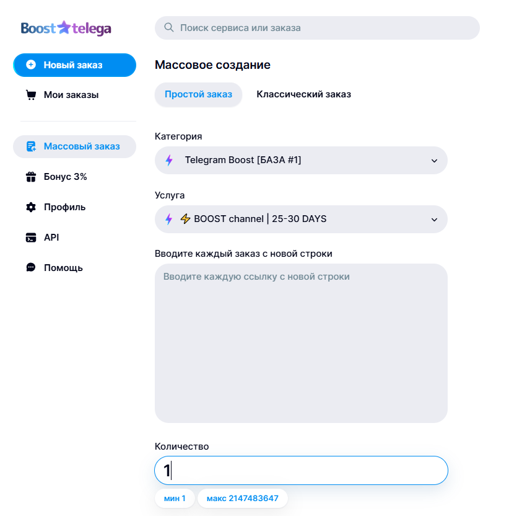509x516 pixels.
Task: Click the Массовый заказ list icon
Action: coord(31,146)
